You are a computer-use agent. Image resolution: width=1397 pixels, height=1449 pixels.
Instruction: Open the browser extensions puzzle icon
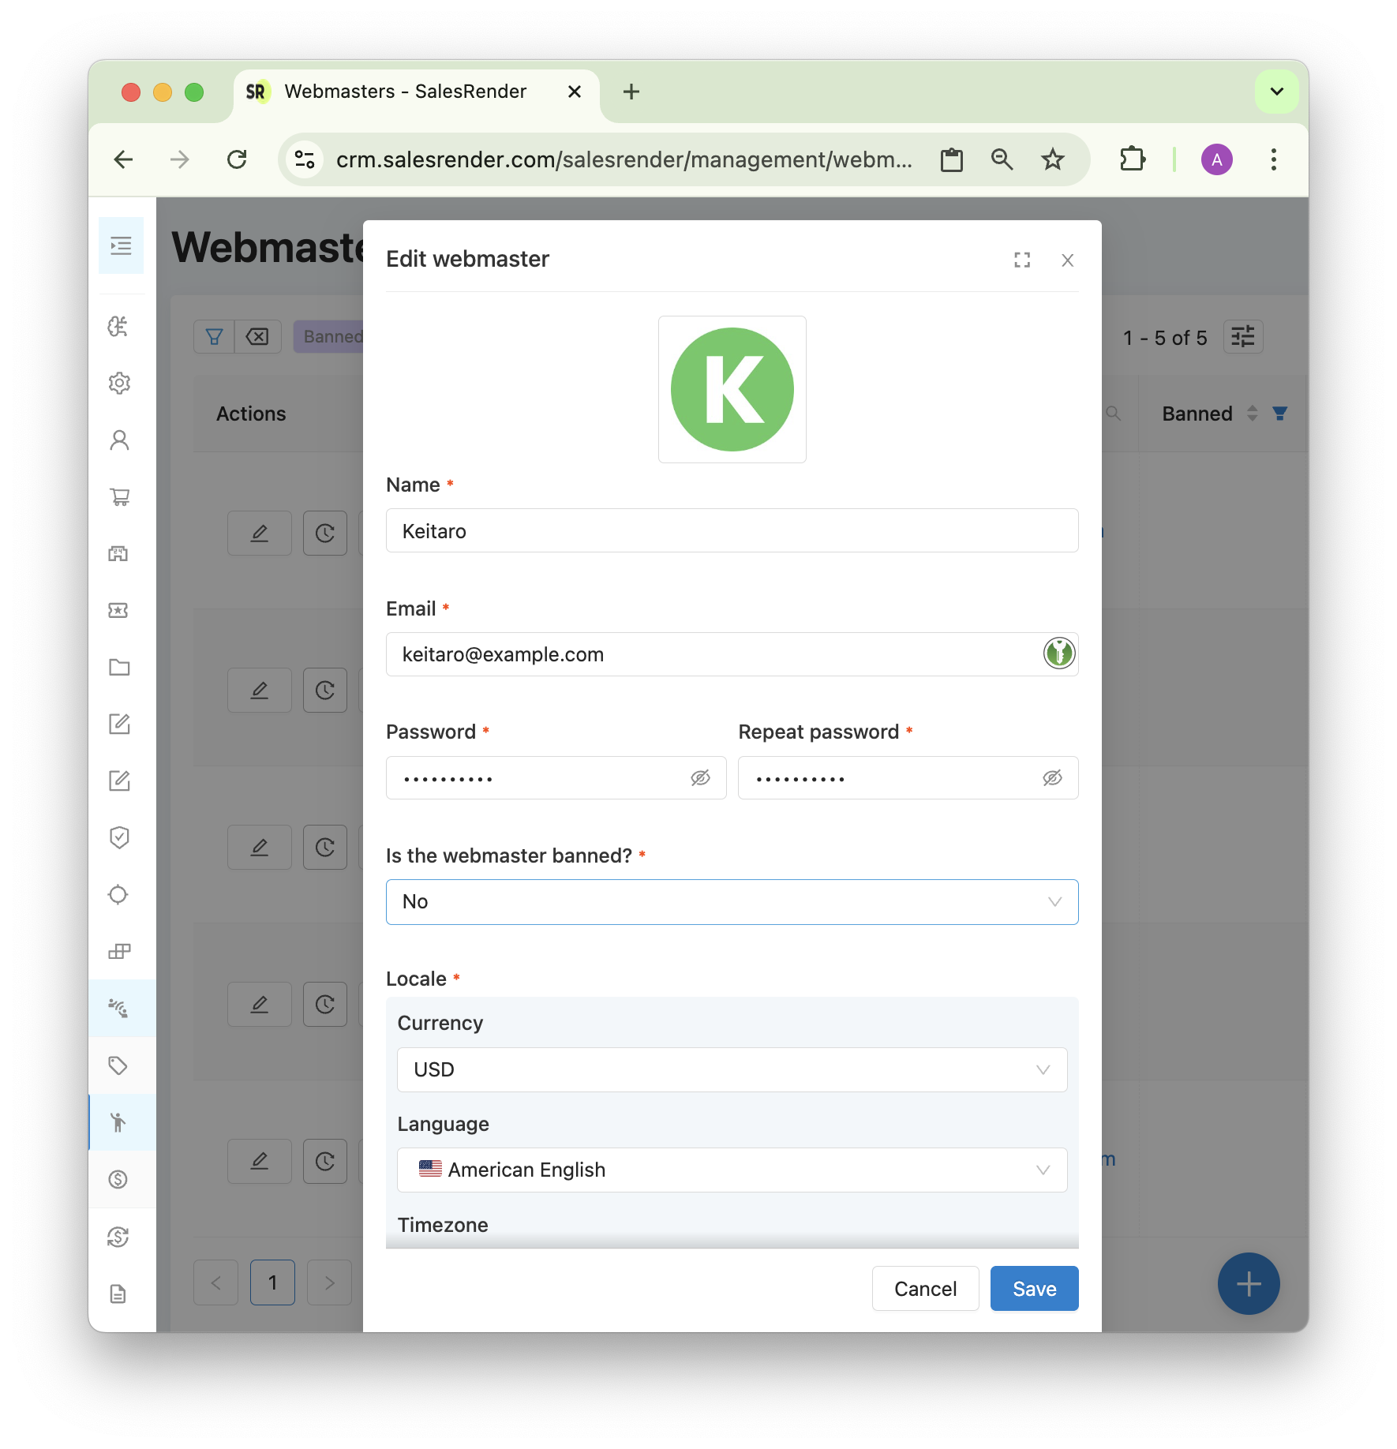pyautogui.click(x=1133, y=160)
